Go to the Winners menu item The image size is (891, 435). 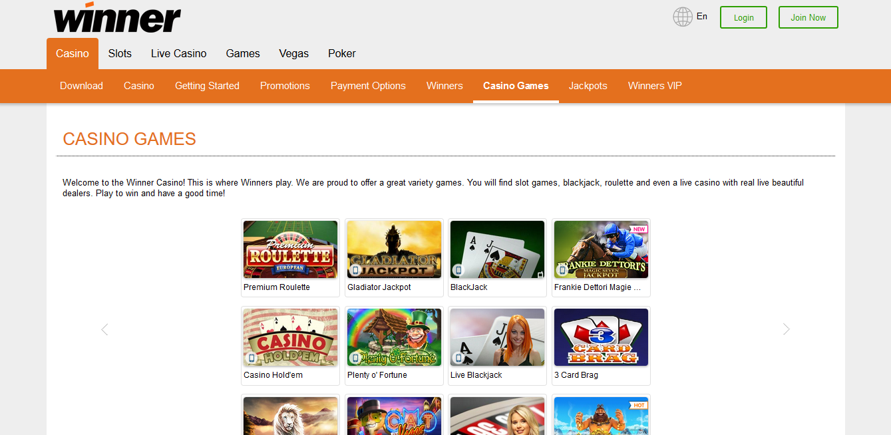click(x=445, y=86)
